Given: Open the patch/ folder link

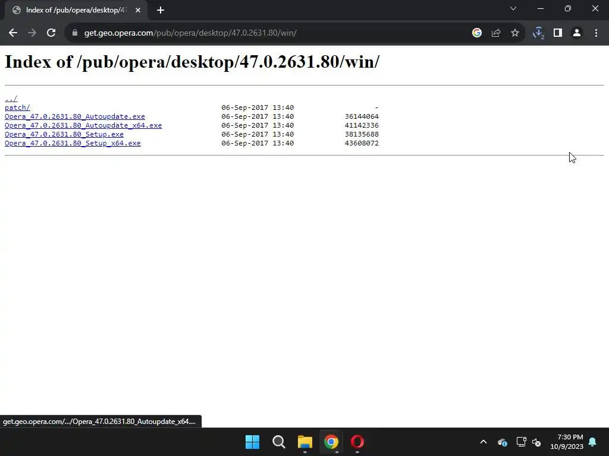Looking at the screenshot, I should coord(17,107).
